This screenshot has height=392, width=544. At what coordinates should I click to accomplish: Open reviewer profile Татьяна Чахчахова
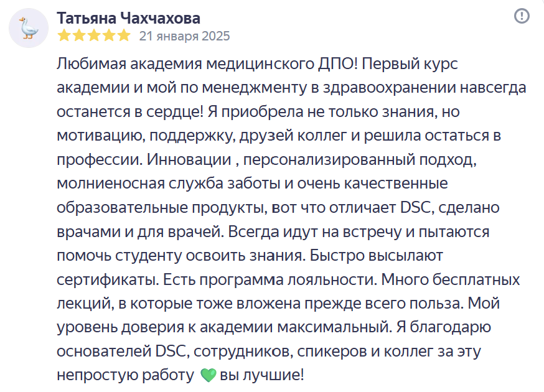click(x=128, y=17)
